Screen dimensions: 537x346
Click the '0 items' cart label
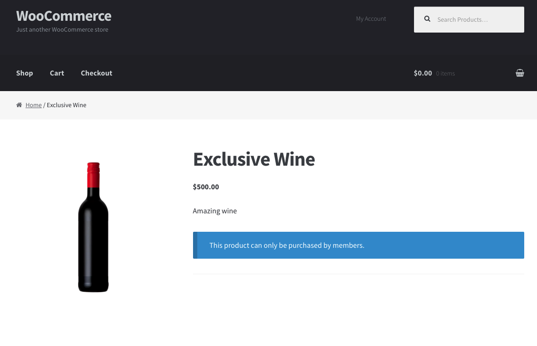pyautogui.click(x=445, y=73)
